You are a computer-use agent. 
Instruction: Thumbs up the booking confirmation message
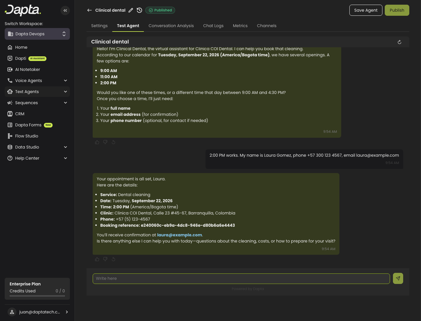point(97,259)
